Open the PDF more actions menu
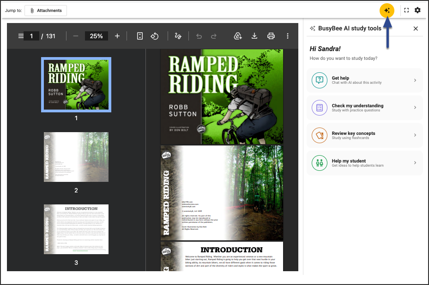This screenshot has height=285, width=429. pyautogui.click(x=288, y=36)
